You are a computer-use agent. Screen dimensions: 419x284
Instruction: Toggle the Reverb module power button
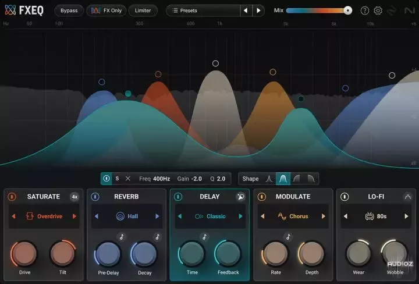[x=95, y=197]
